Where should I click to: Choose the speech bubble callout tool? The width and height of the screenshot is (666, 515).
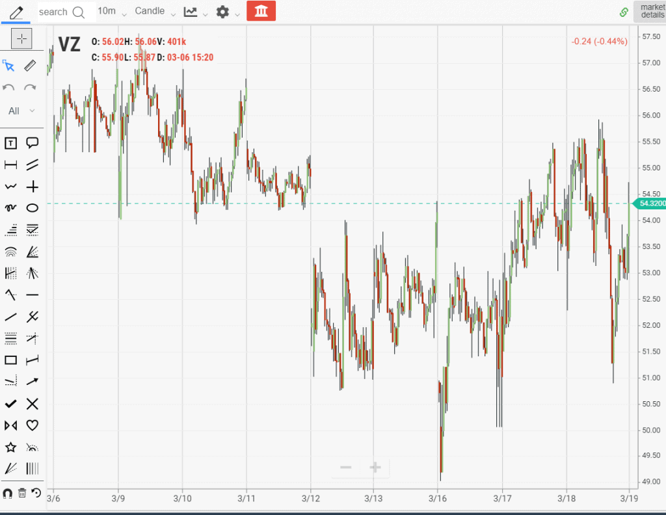(x=32, y=143)
